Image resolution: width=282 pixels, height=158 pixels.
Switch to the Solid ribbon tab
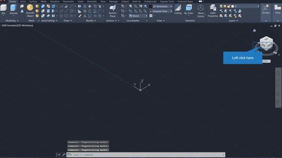(x=23, y=1)
